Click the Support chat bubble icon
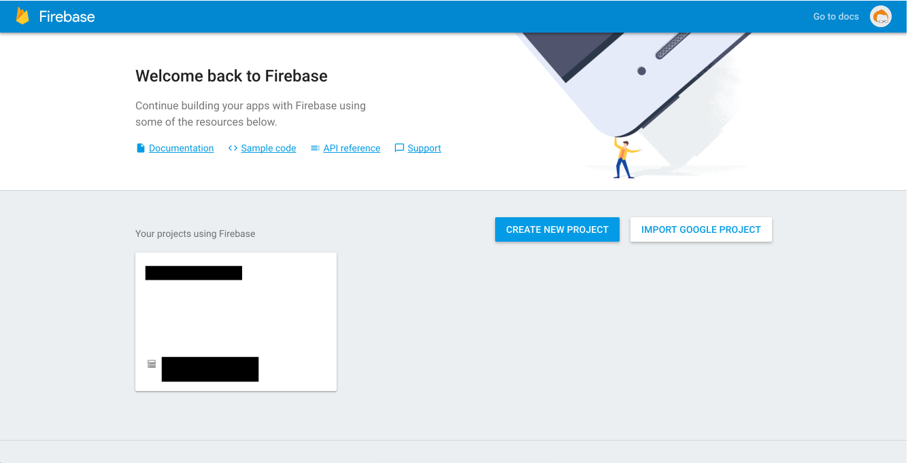This screenshot has height=463, width=908. point(399,148)
